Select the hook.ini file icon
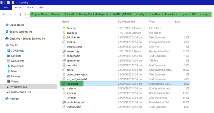 64,42
